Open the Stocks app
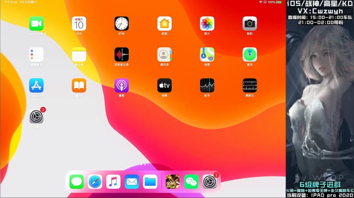The height and width of the screenshot is (198, 354). point(207,85)
